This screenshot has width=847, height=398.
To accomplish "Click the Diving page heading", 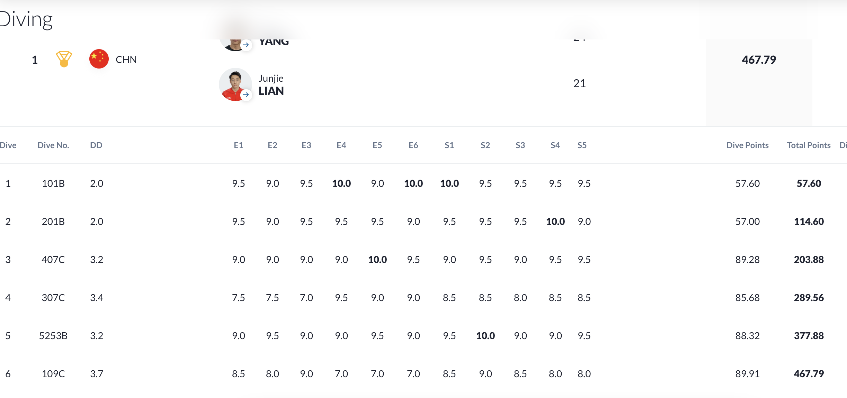I will (x=26, y=19).
